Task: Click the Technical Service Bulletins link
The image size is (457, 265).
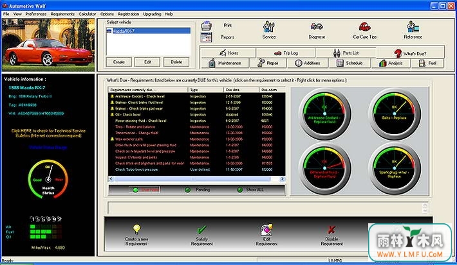Action: (48, 133)
